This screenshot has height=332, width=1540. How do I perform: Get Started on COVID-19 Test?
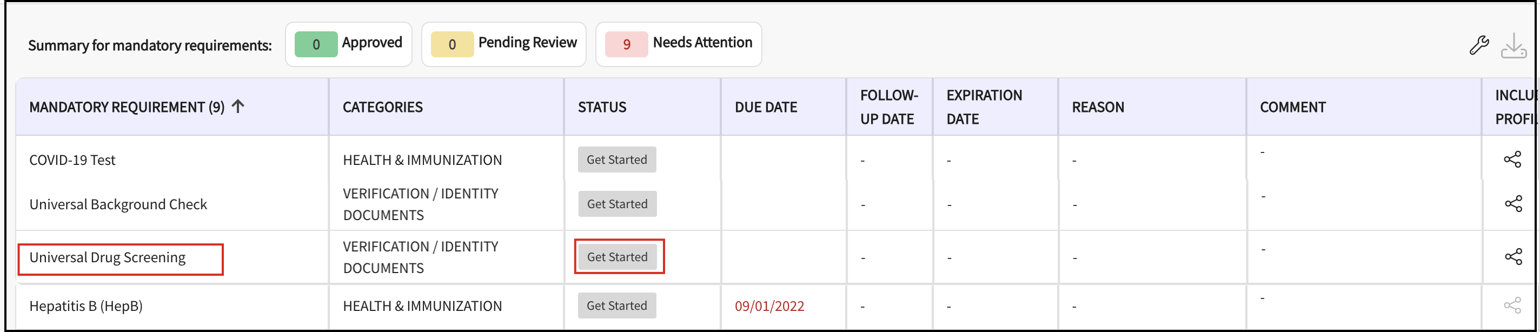tap(617, 160)
